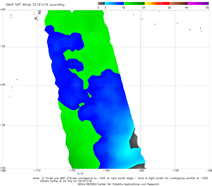Click the blue segment of the wind color bar
Screen dimensions: 212x186
click(114, 3)
